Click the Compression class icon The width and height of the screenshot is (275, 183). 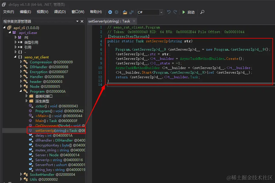point(26,62)
